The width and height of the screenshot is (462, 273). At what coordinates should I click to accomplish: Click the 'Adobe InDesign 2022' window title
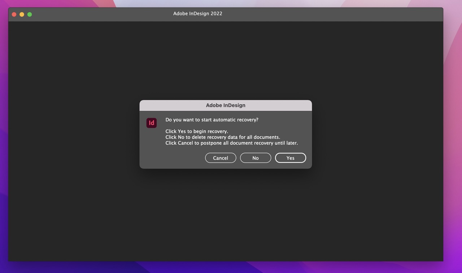pyautogui.click(x=198, y=14)
